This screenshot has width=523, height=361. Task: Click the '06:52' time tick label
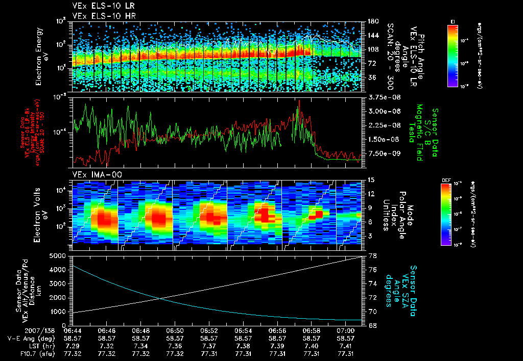coord(209,331)
